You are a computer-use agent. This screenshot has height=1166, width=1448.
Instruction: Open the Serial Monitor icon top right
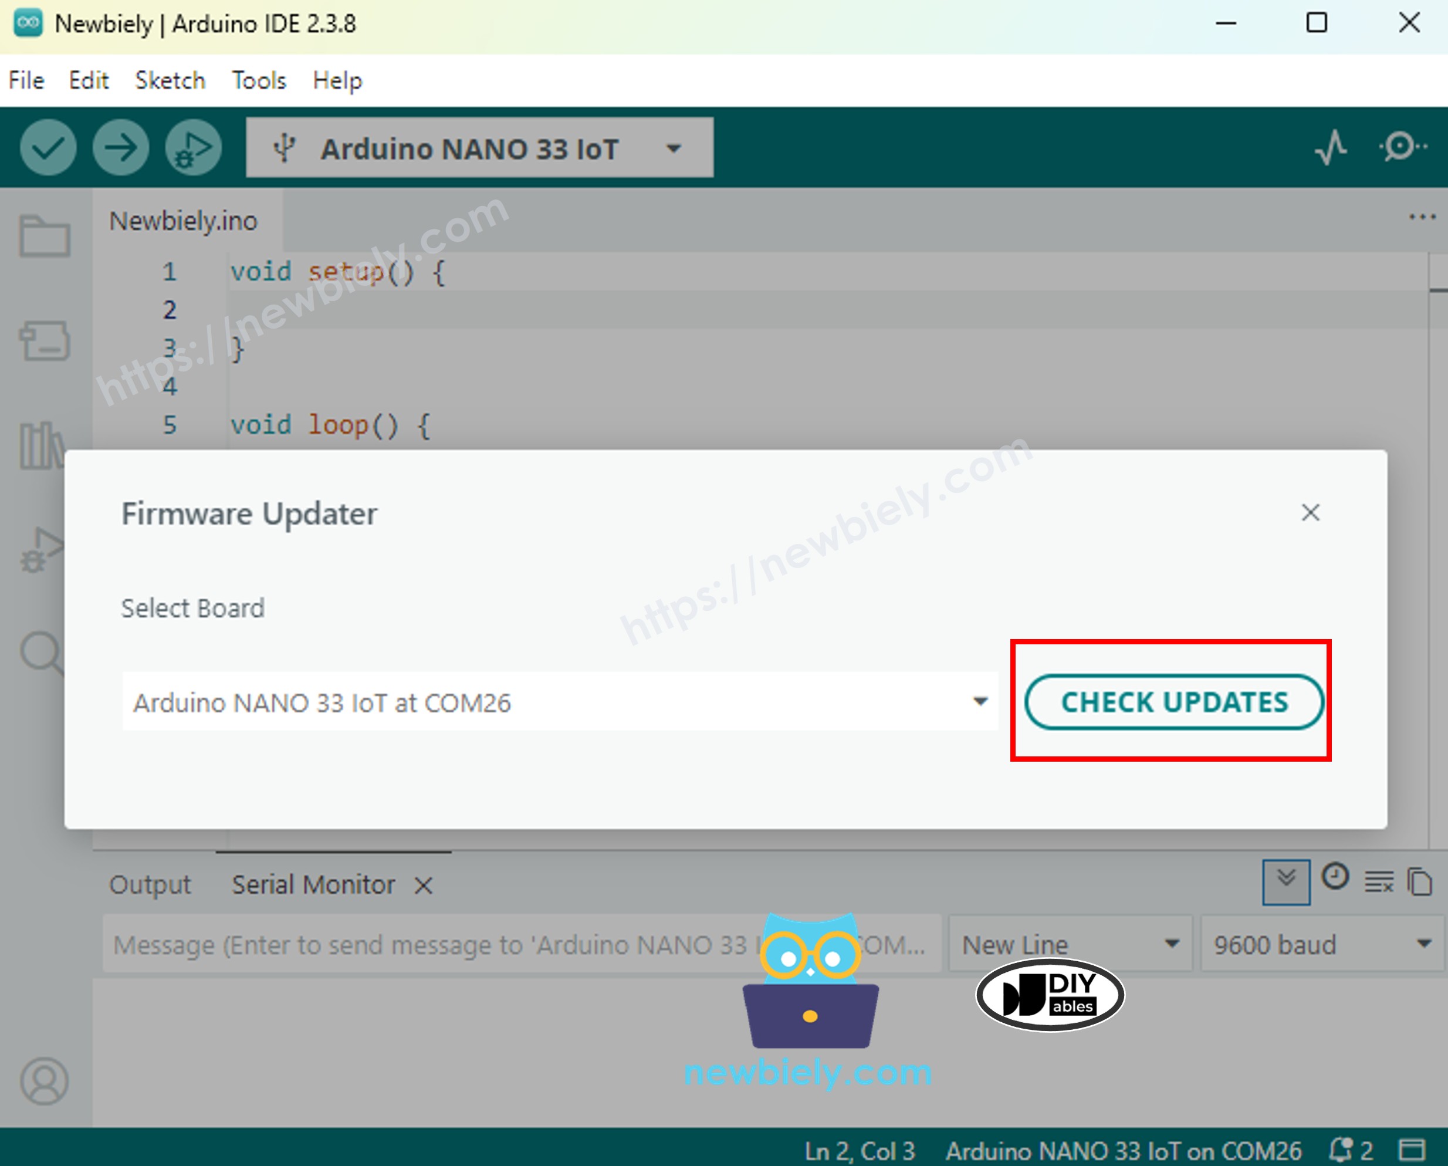1400,148
